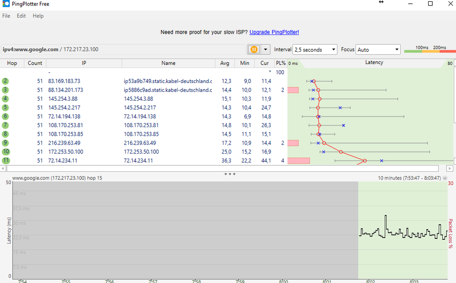Follow the Upgrade PingPlotter! link

(274, 32)
